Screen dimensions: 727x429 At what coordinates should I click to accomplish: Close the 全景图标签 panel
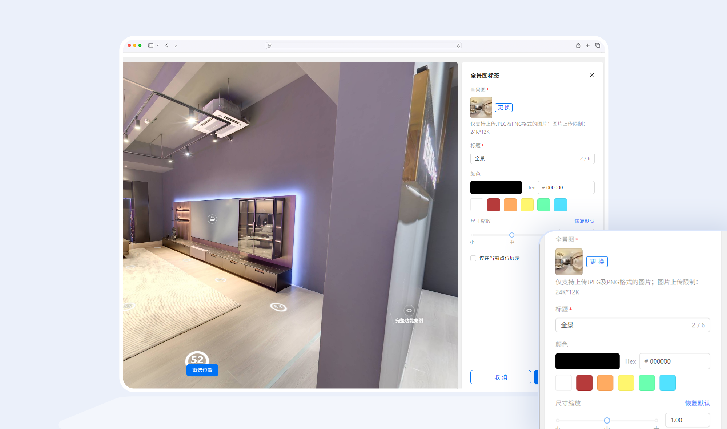pyautogui.click(x=592, y=75)
